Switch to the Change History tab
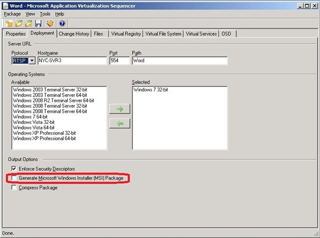This screenshot has width=320, height=238. pos(74,34)
